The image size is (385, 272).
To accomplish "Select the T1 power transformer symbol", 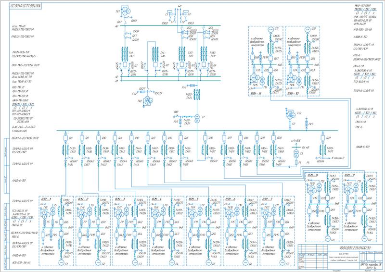I will 197,118.
